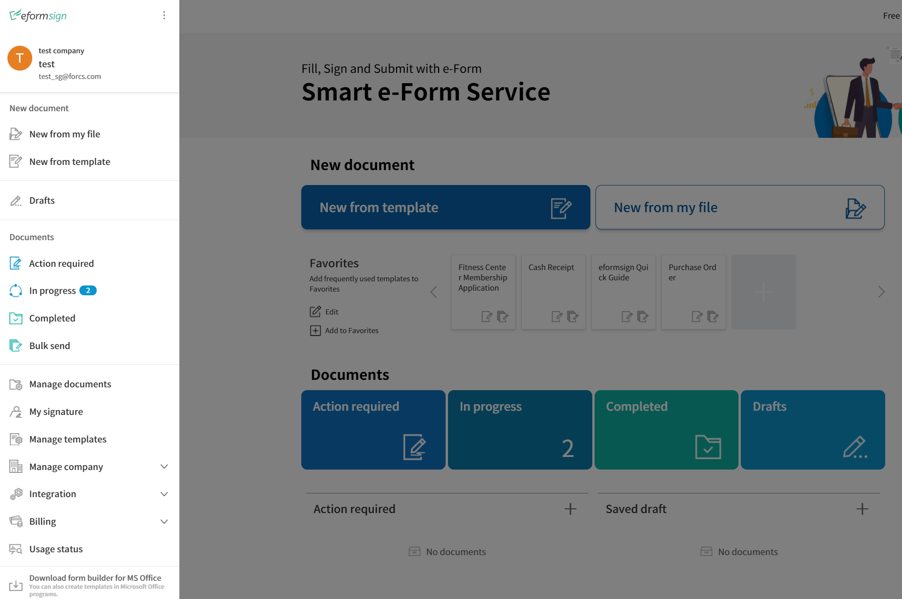
Task: Click the test_sg@forcs.com email text
Action: click(x=70, y=77)
